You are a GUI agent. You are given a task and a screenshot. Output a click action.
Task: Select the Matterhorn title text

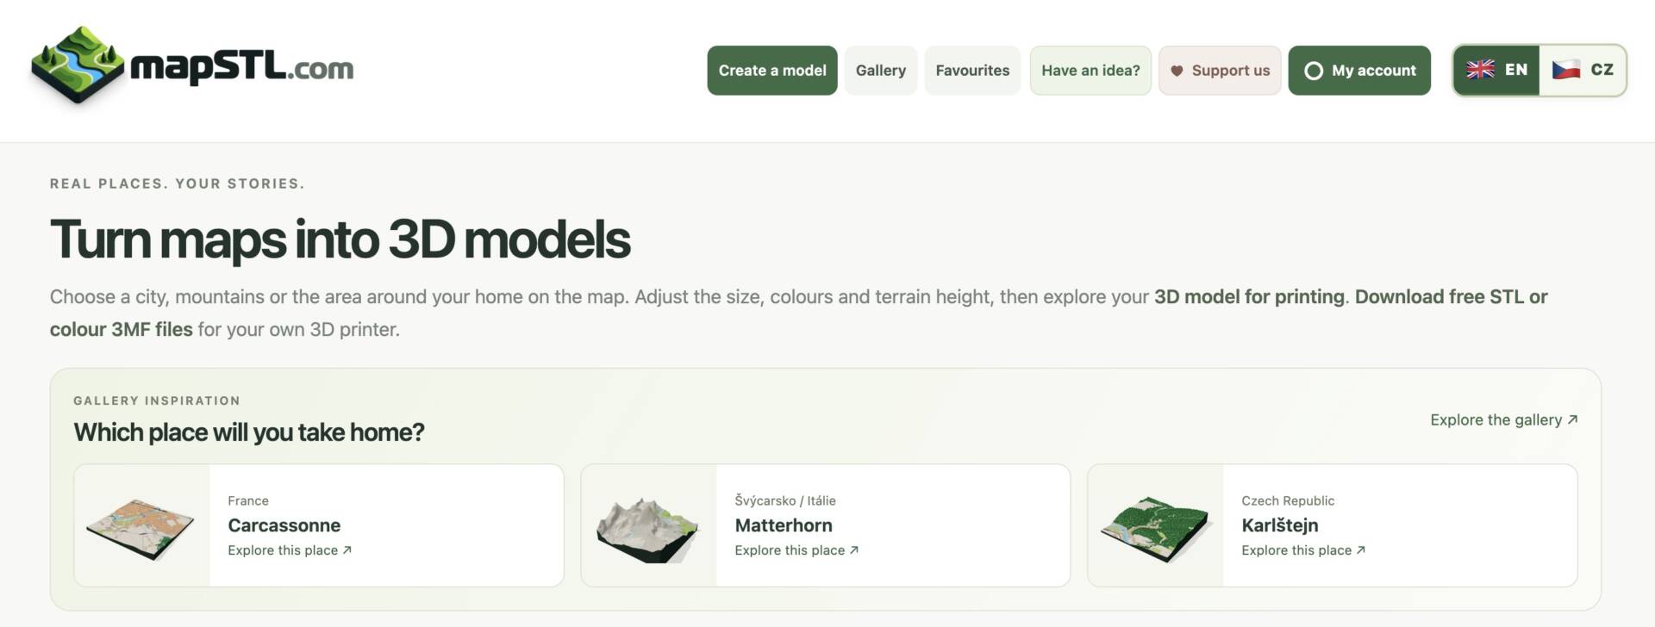click(x=784, y=525)
